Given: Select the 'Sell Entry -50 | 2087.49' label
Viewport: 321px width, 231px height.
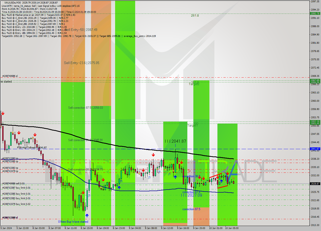Looking at the screenshot, I should point(81,30).
